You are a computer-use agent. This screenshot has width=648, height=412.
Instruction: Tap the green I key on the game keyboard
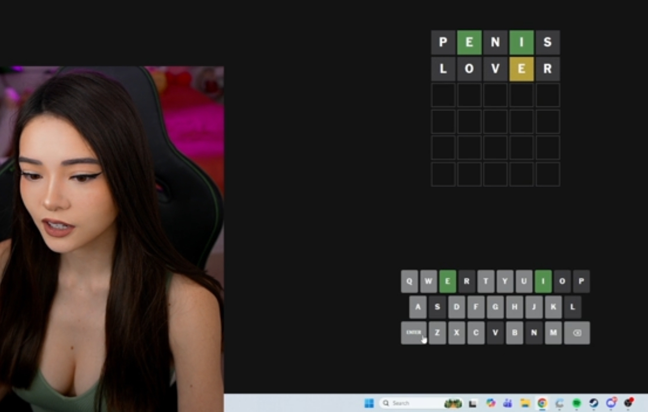tap(543, 281)
